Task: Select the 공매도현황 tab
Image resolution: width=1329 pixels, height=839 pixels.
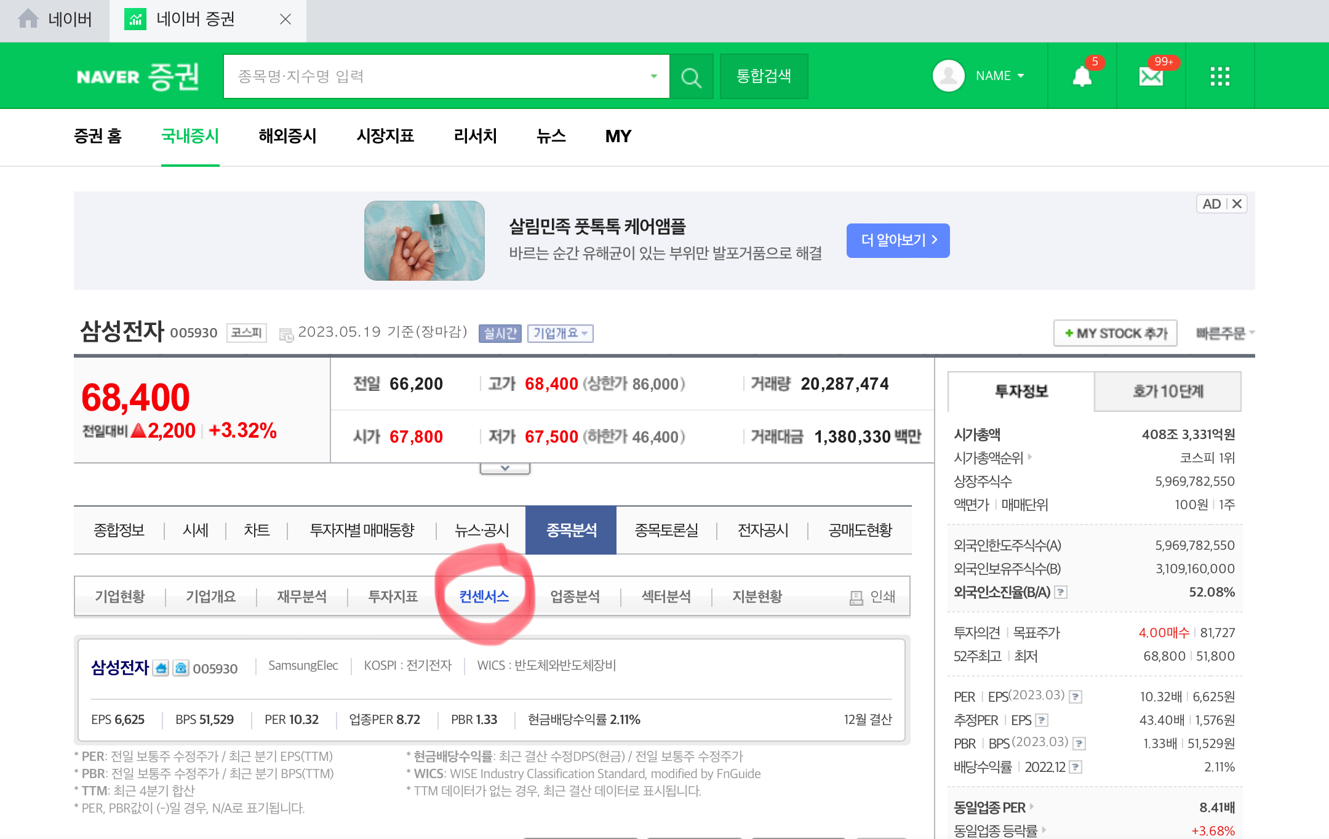Action: coord(860,531)
